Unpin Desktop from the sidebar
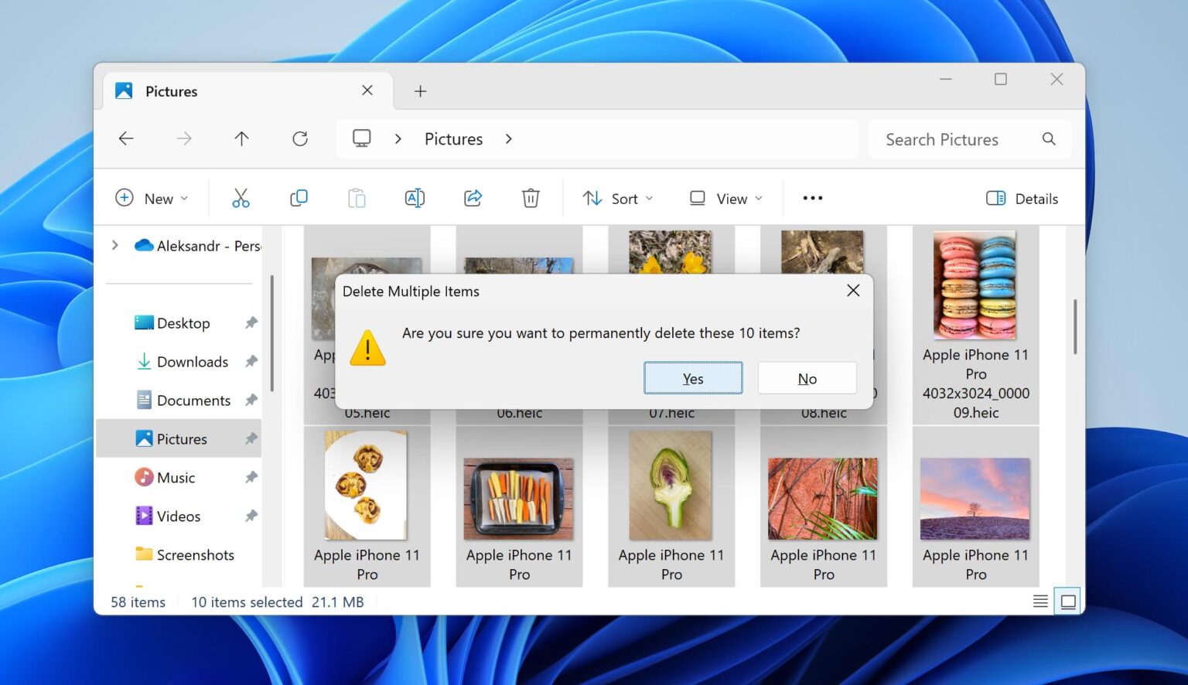Screen dimensions: 1188x685 (251, 322)
